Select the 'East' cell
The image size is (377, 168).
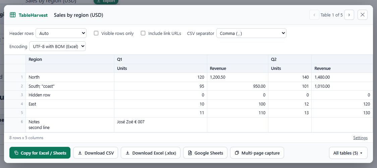(x=70, y=104)
